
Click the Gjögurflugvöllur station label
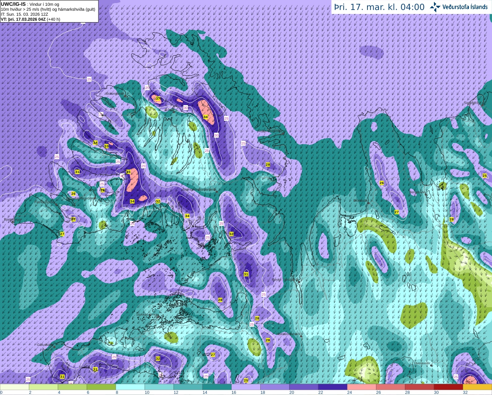tap(271, 131)
